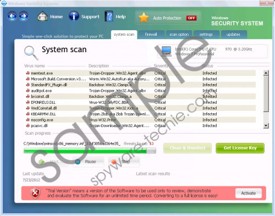
Task: Click the computer info icon
Action: coord(167,51)
